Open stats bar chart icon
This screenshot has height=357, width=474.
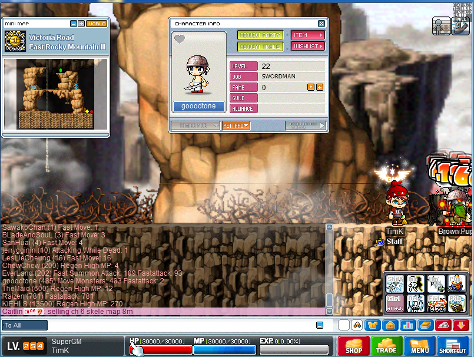(407, 325)
